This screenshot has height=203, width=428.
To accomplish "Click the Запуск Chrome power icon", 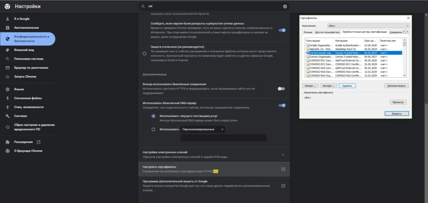I will [8, 77].
